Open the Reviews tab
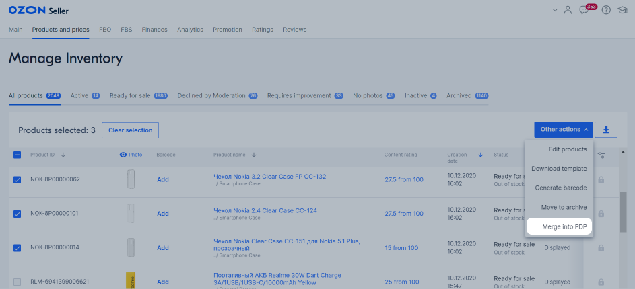 coord(295,30)
